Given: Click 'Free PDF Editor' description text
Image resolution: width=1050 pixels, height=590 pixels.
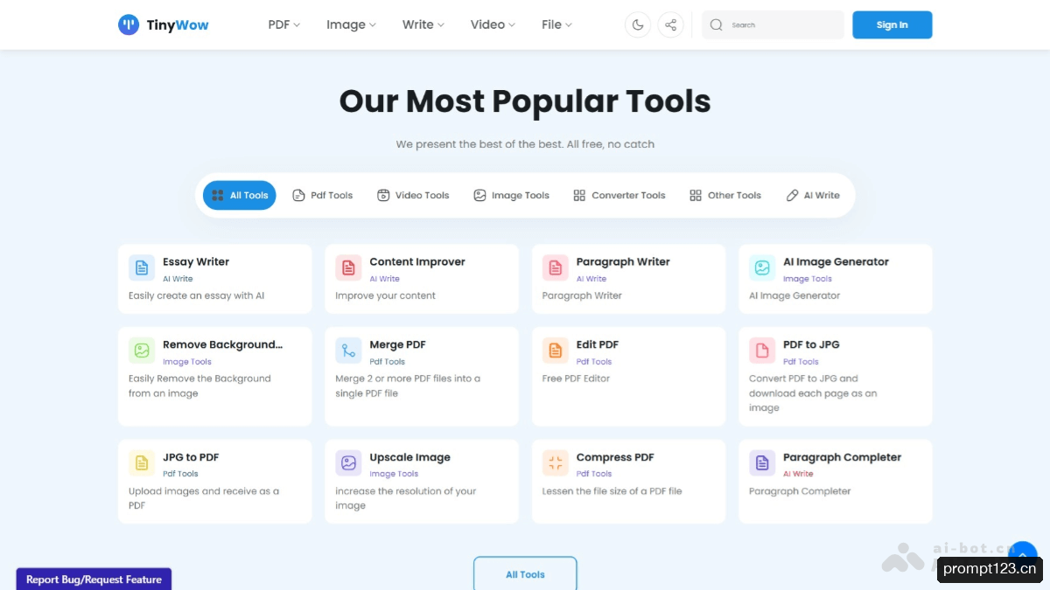Looking at the screenshot, I should click(x=577, y=378).
